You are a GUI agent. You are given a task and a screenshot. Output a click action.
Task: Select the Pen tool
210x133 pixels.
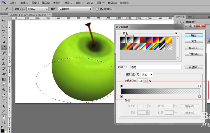(4, 96)
